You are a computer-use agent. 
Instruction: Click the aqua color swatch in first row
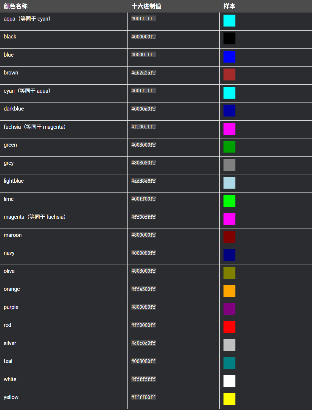pyautogui.click(x=229, y=21)
